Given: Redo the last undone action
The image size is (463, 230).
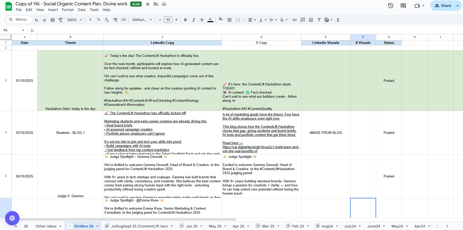Looking at the screenshot, I should [44, 20].
